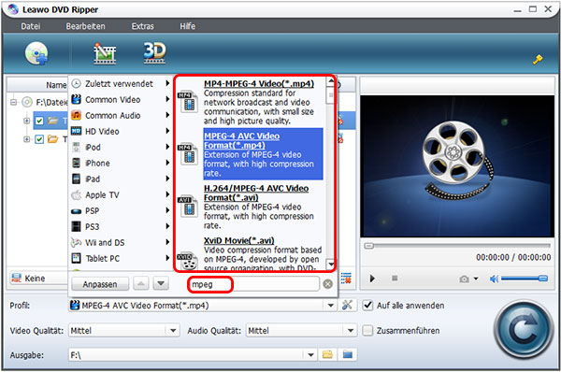
Task: Select the HD Video category
Action: 121,131
